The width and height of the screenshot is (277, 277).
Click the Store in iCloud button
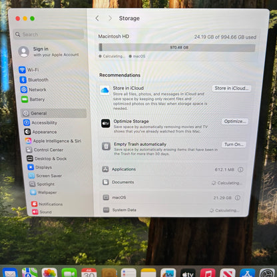click(232, 89)
